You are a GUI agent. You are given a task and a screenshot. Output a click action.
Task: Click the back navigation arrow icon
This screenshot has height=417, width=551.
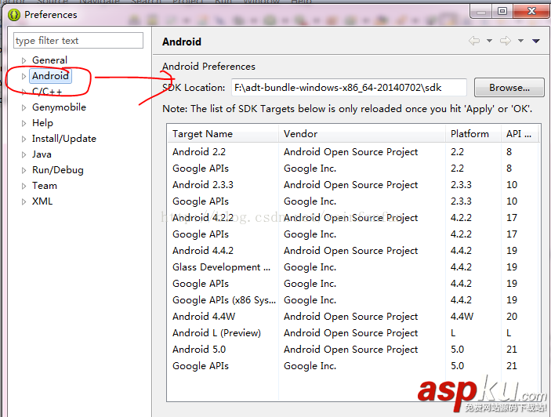(474, 41)
